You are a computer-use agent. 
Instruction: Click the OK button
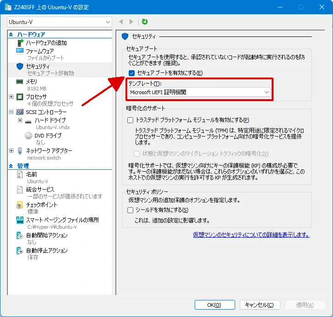pyautogui.click(x=214, y=305)
